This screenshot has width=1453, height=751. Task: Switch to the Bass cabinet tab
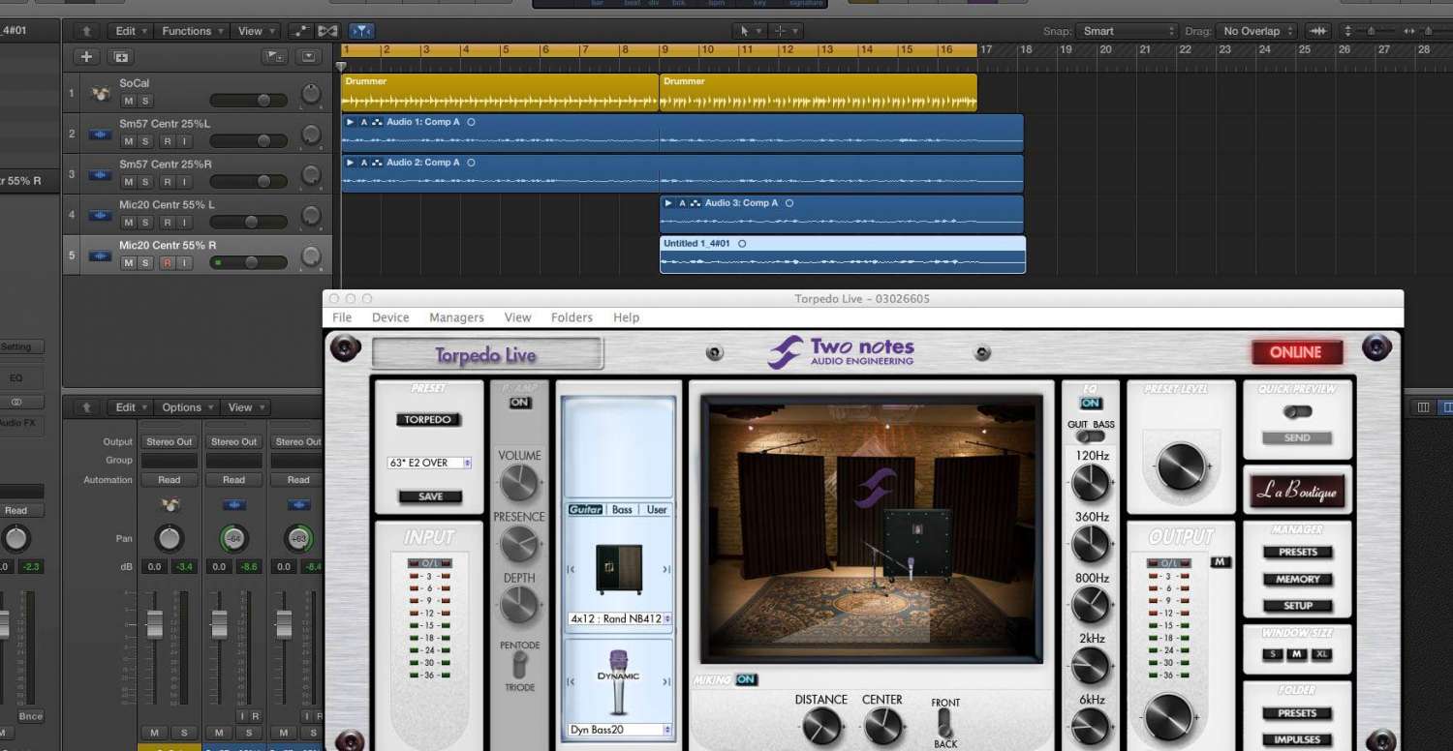(x=622, y=509)
